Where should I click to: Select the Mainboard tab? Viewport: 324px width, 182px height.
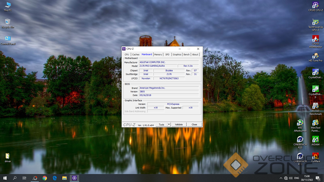tap(147, 54)
